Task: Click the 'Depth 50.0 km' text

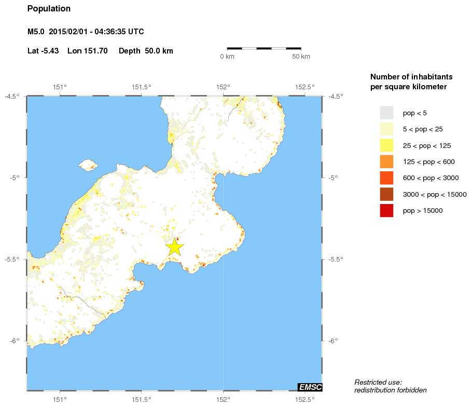Action: (x=146, y=51)
